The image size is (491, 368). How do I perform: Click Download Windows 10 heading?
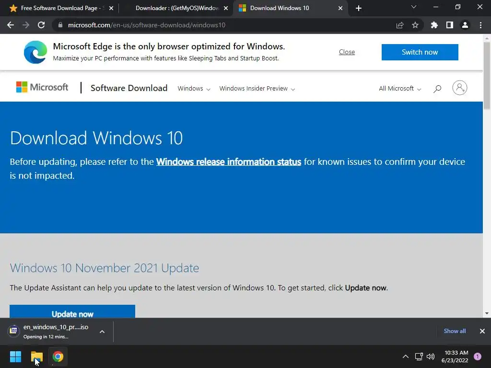coord(96,138)
